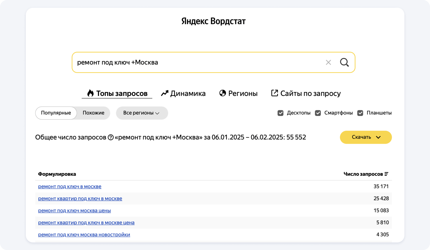Switch to the Похожие queries toggle

tap(93, 113)
